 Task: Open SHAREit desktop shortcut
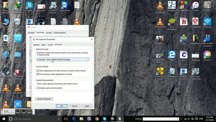coord(18,39)
